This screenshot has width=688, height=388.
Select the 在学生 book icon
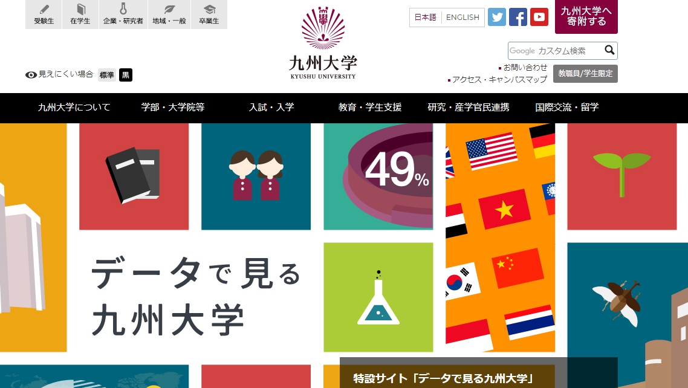click(x=81, y=9)
